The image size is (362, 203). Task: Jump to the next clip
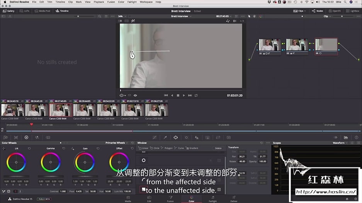190,95
